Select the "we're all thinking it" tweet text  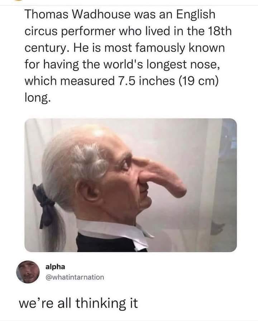[x=78, y=303]
